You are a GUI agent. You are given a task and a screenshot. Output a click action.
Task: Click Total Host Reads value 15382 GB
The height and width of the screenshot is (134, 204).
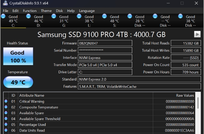pyautogui.click(x=186, y=43)
